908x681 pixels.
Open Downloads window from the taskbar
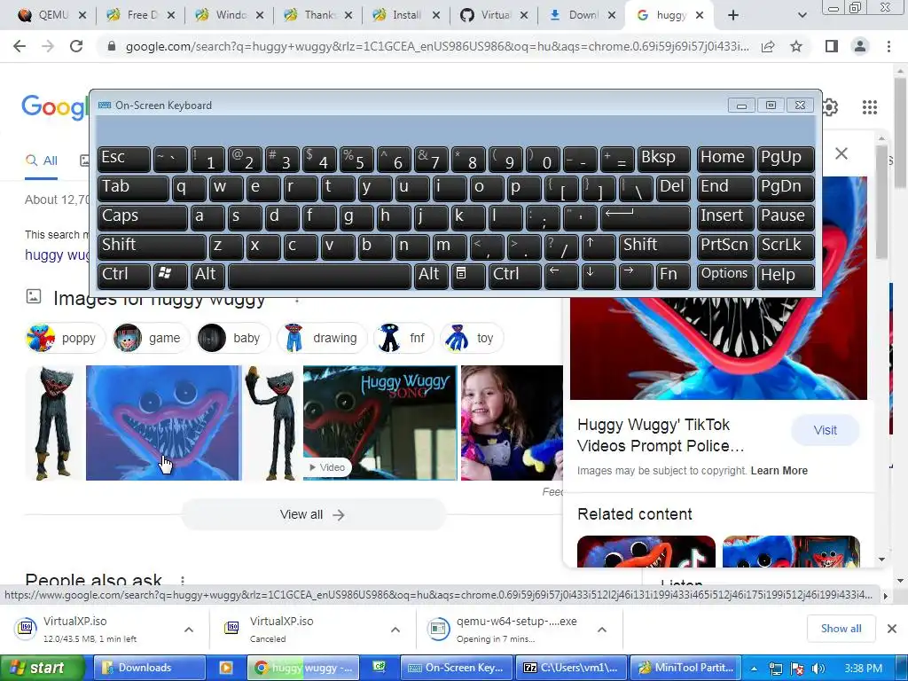pyautogui.click(x=149, y=668)
